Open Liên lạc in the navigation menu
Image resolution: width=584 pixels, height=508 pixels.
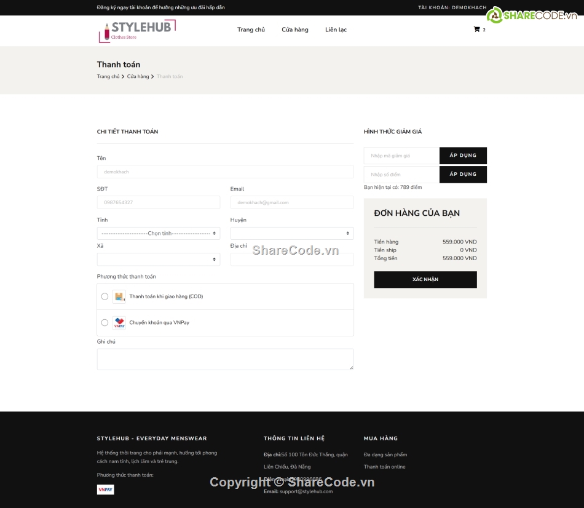point(336,30)
